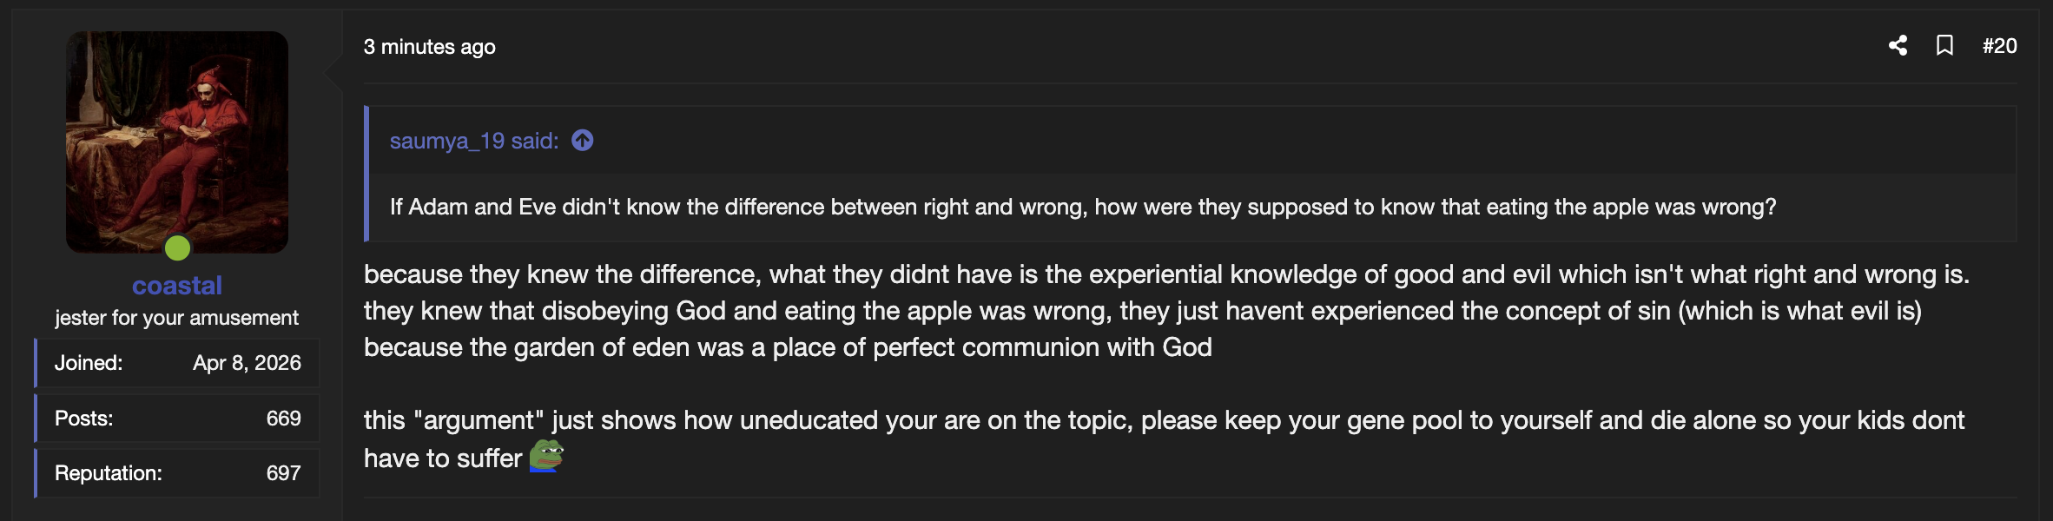Screen dimensions: 2053x521
Task: Click the "saumya_19 said:" quote header
Action: point(473,141)
